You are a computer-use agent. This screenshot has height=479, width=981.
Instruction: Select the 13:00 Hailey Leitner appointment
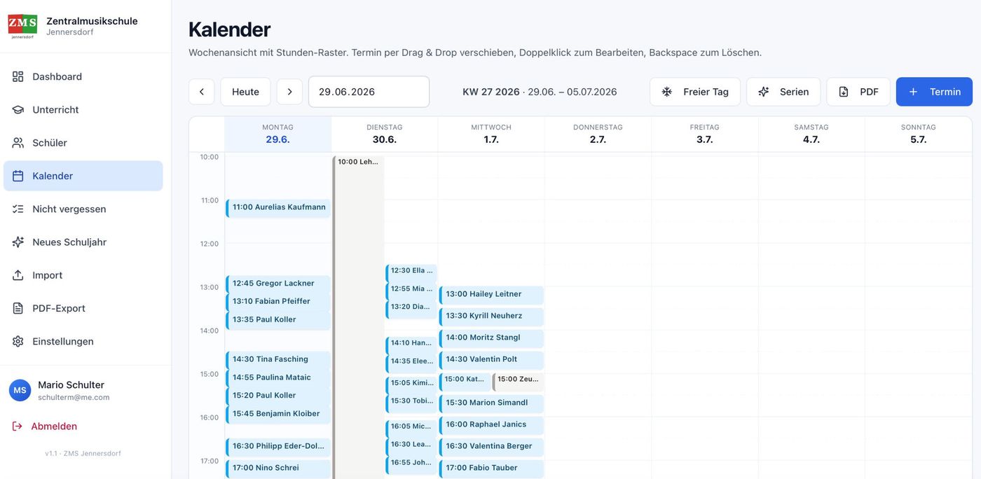point(492,295)
